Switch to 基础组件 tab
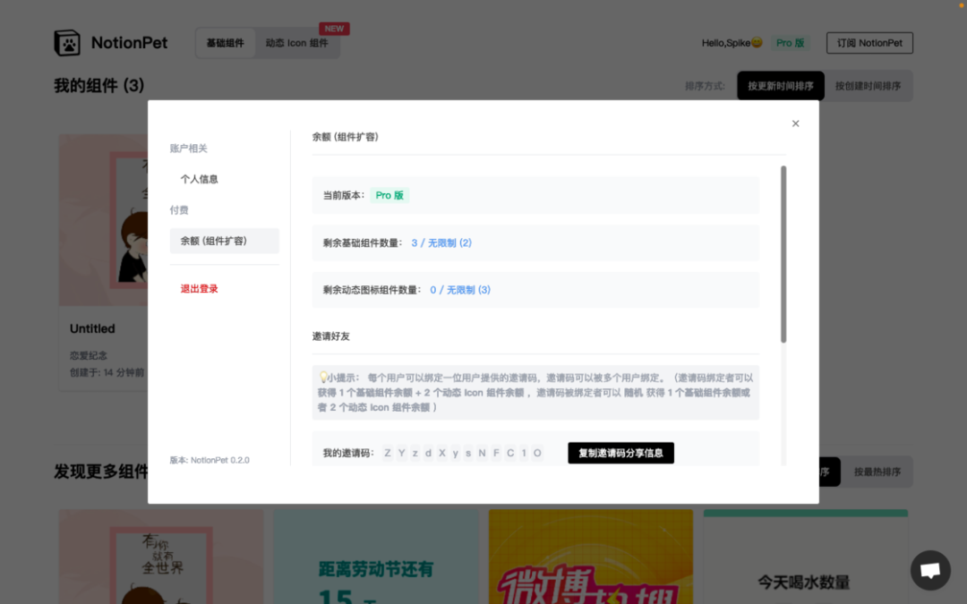967x604 pixels. [x=225, y=43]
